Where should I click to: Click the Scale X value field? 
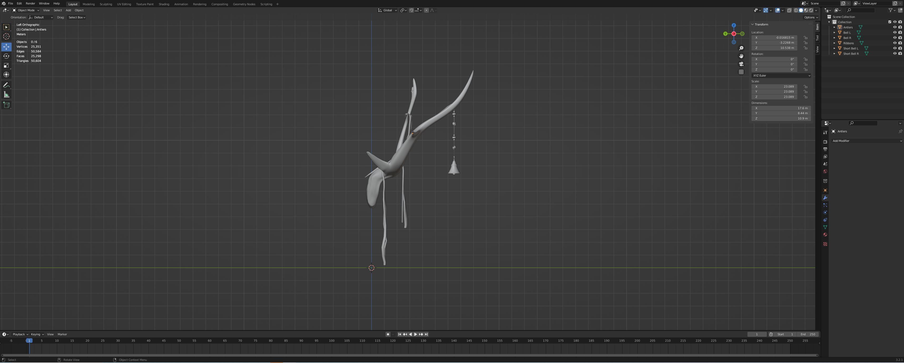point(774,87)
